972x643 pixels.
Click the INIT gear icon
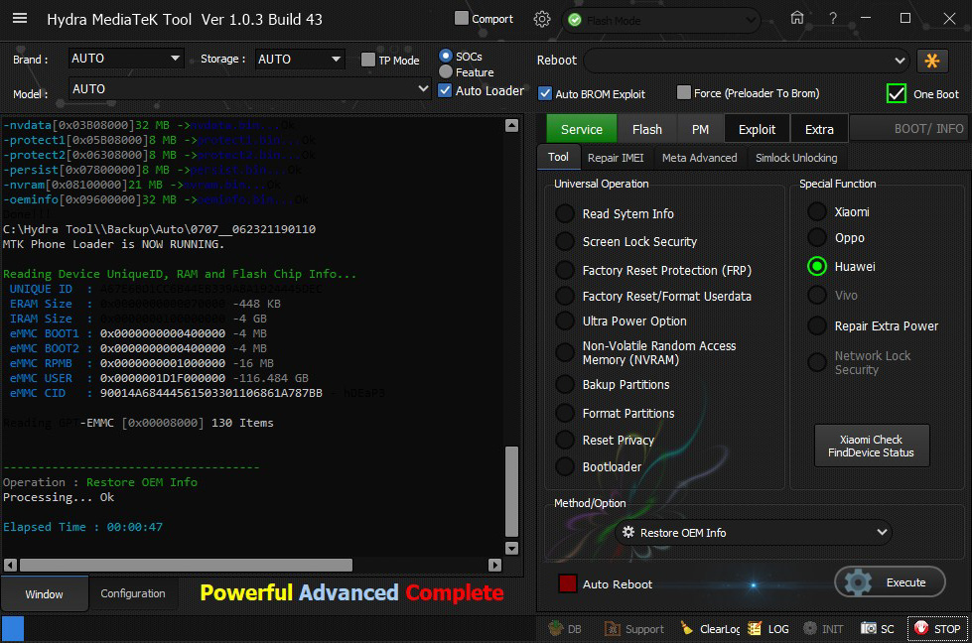point(809,628)
